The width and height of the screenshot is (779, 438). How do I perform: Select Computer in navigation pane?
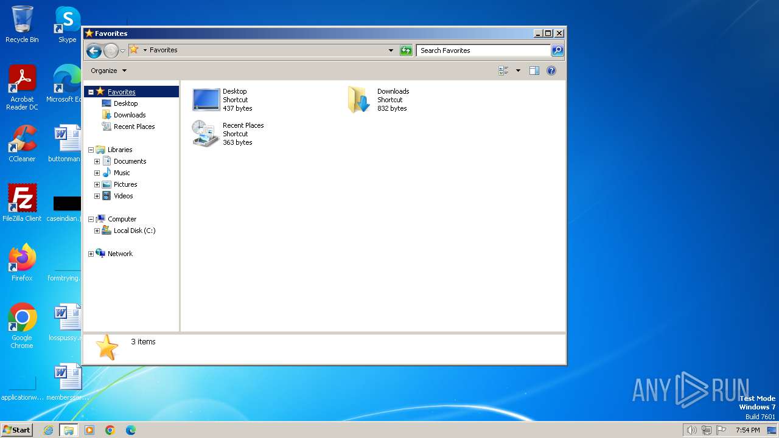(122, 219)
